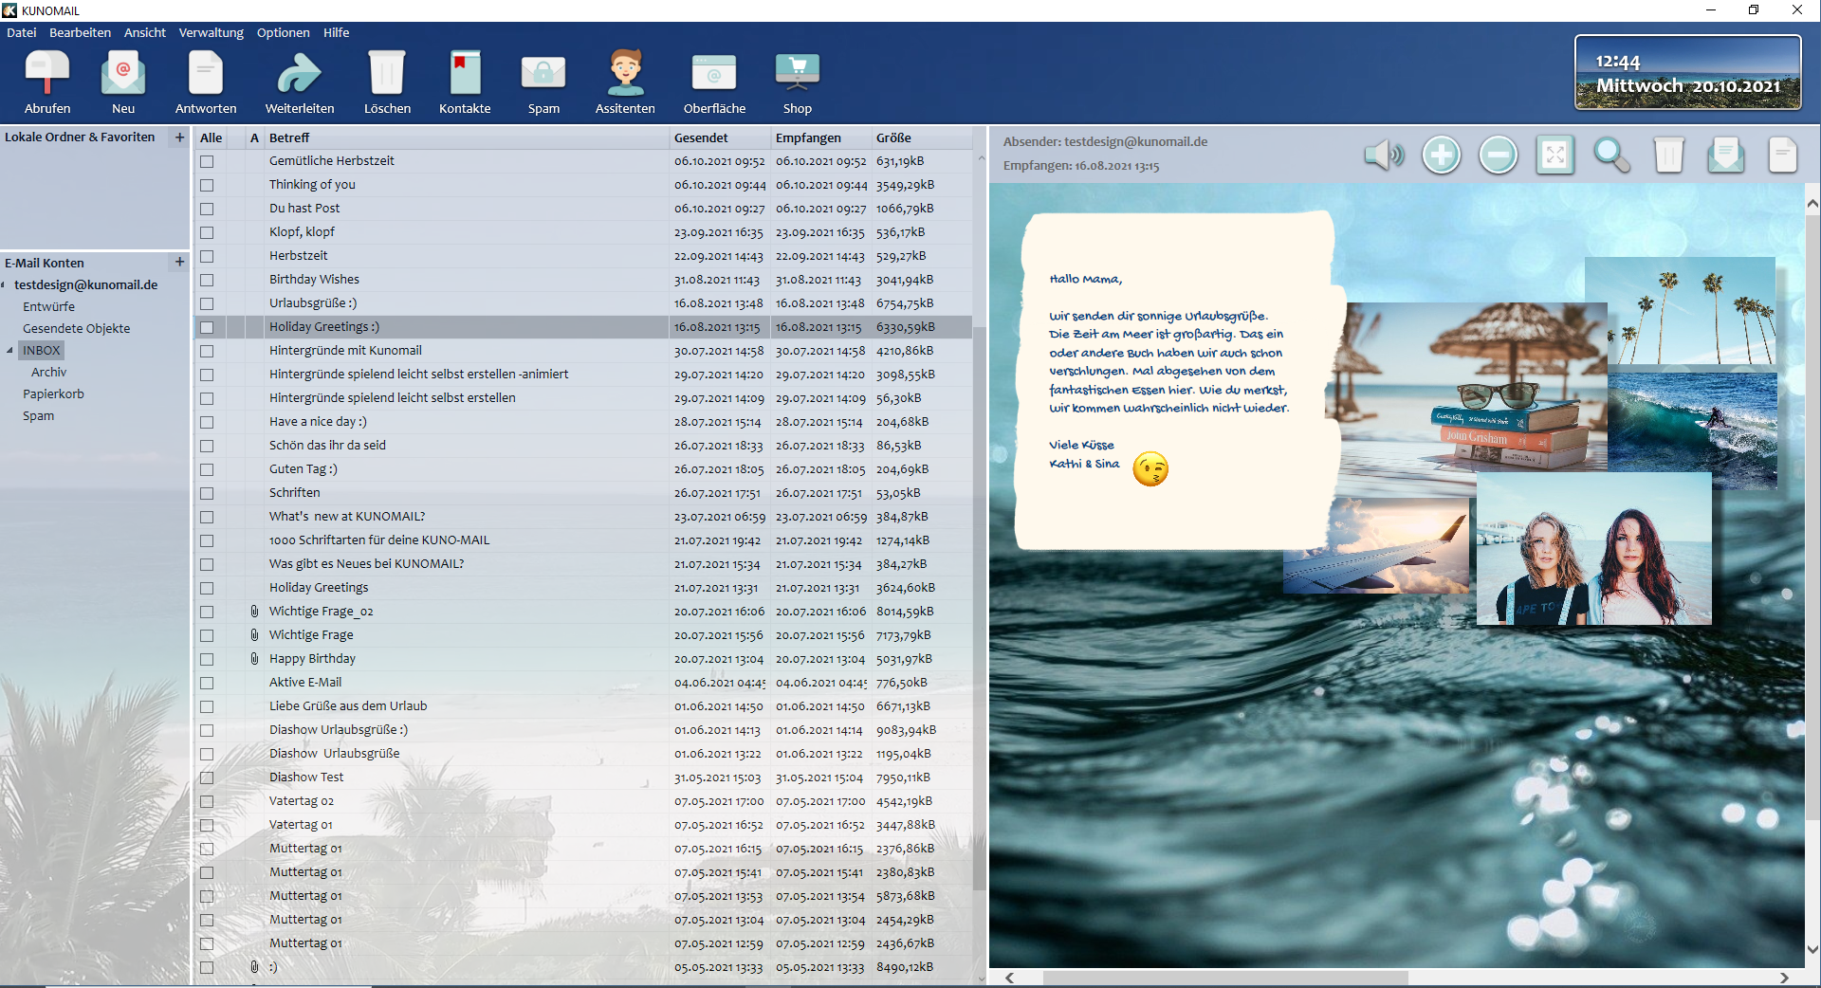Delete message with Löschen trash icon
Screen dimensions: 1821x988
[x=387, y=74]
